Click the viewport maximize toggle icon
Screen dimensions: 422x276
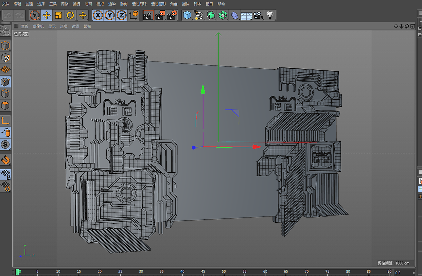(412, 26)
